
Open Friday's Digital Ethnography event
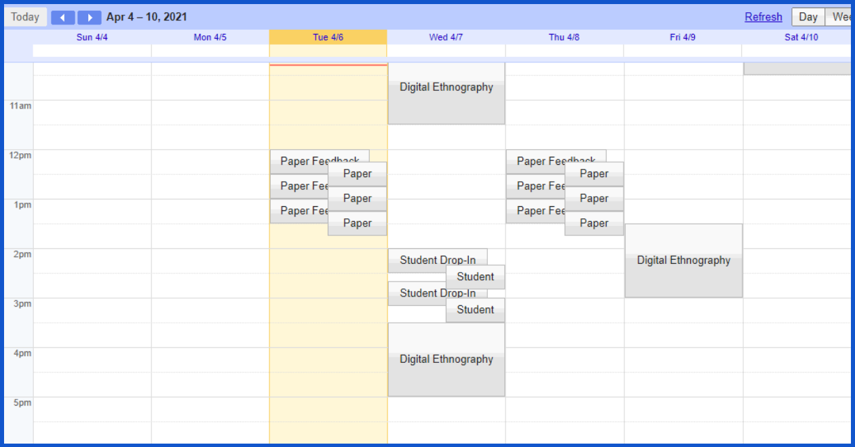click(683, 260)
